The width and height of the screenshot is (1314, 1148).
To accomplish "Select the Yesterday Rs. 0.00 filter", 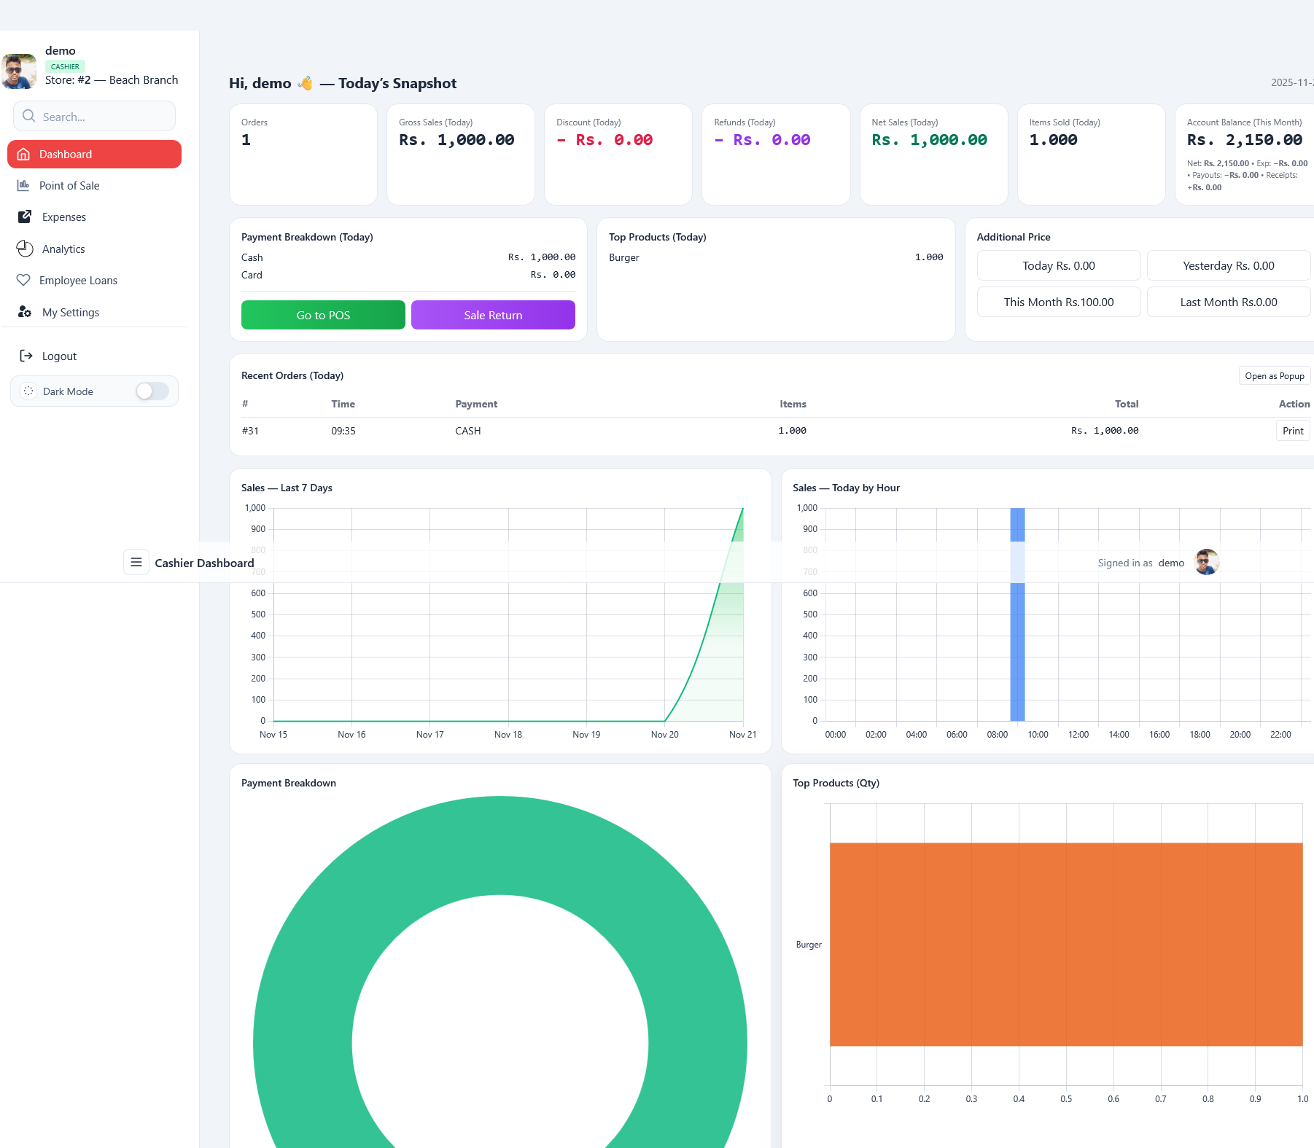I will (1228, 265).
